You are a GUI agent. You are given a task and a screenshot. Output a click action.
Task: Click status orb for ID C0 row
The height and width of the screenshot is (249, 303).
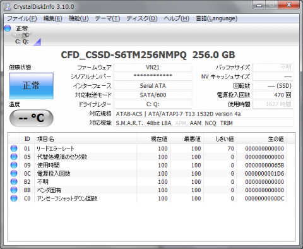click(14, 198)
